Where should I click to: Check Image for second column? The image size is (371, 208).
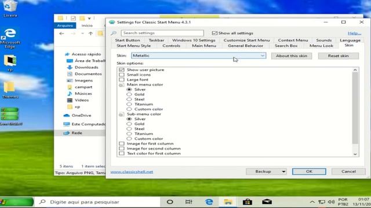[x=122, y=148]
